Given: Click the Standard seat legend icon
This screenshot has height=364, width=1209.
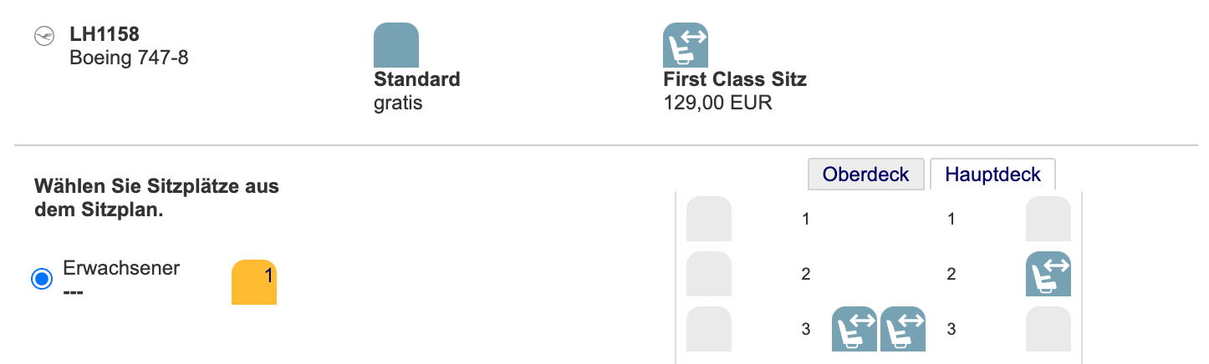Looking at the screenshot, I should tap(396, 45).
